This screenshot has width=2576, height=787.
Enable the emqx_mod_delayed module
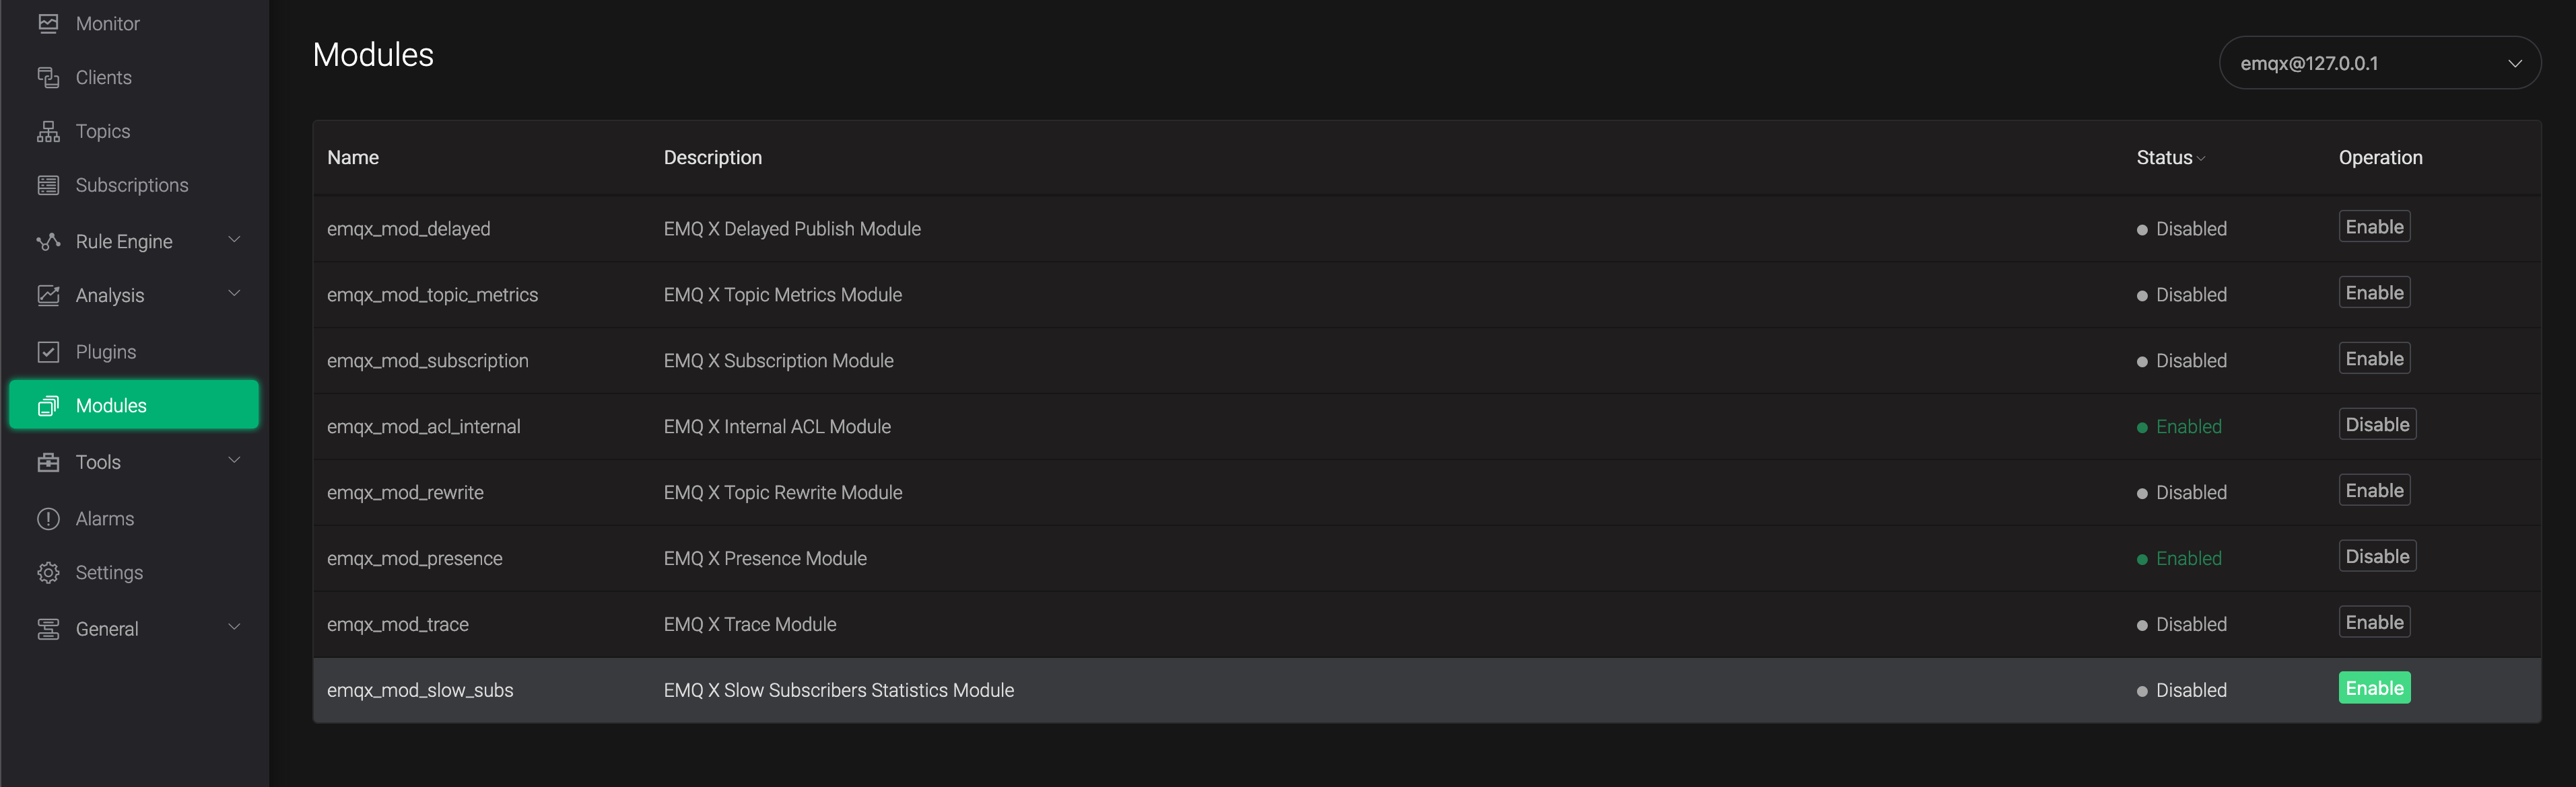point(2373,227)
